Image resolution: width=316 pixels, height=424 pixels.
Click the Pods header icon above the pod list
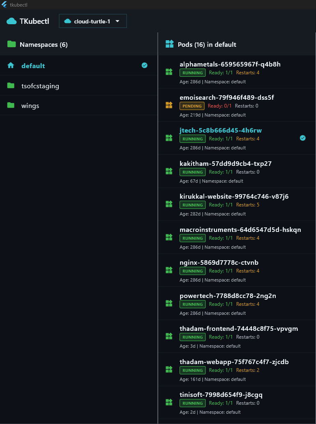(x=169, y=44)
